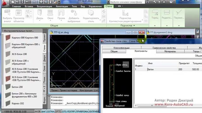Click the Редактировать стиль ribbon tool
Screen dimensions: 202x113
(x=91, y=16)
